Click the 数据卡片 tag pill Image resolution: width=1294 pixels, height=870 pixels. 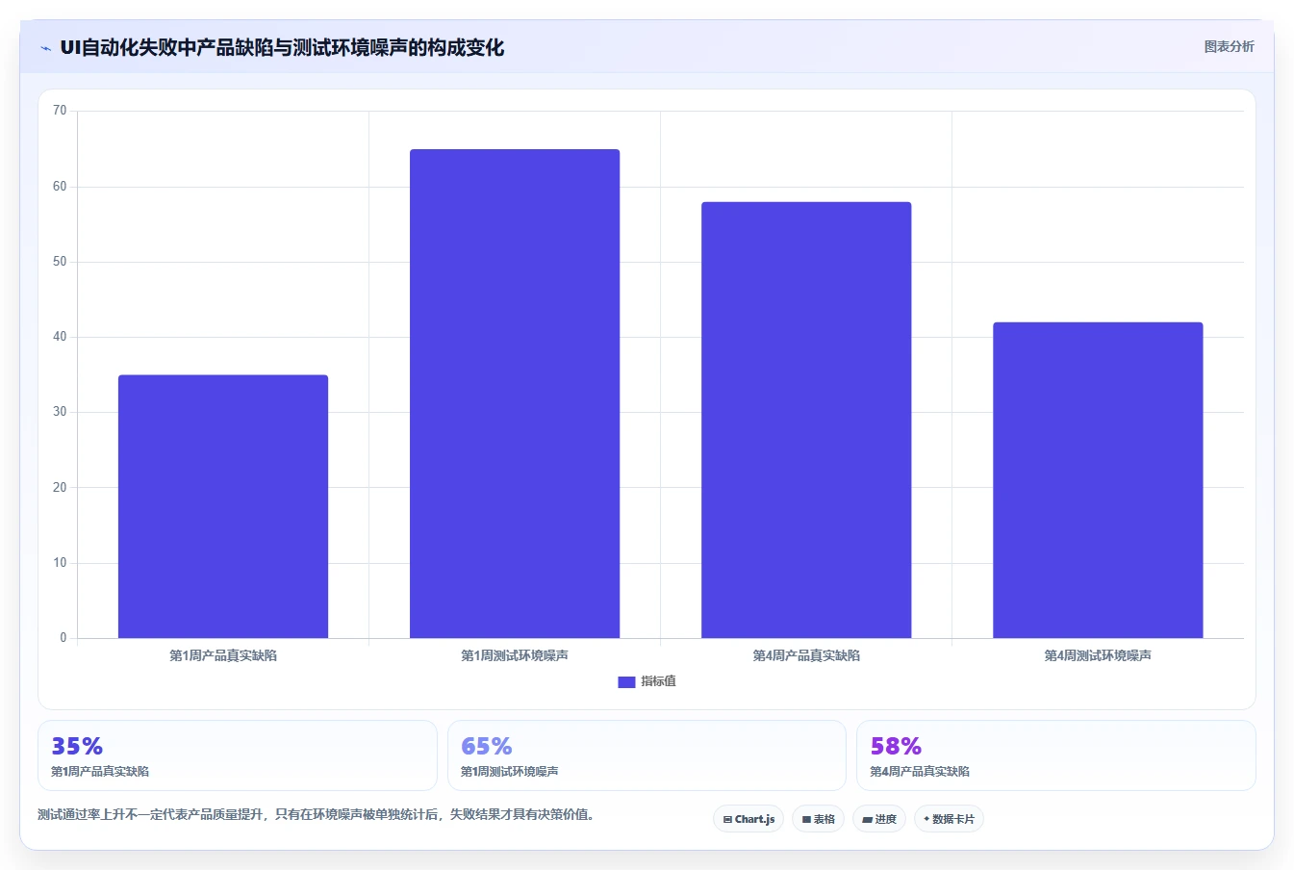(949, 819)
